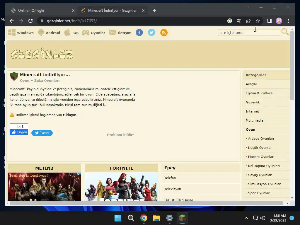Translate this page with the translate icon
The image size is (300, 225).
pos(239,21)
